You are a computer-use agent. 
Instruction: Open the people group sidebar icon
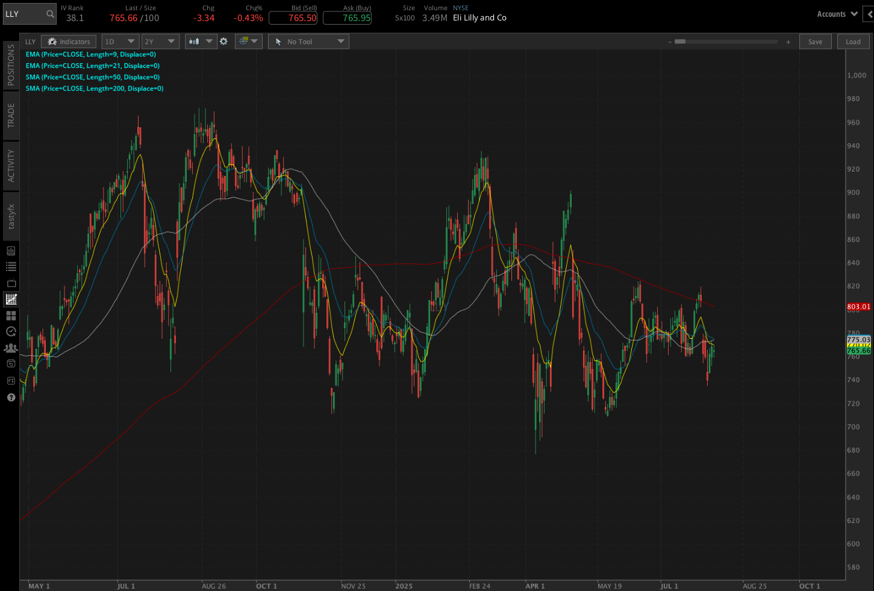(11, 348)
